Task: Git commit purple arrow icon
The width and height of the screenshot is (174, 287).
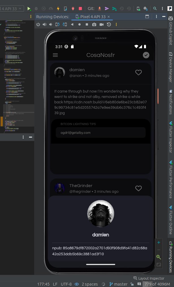Action: pyautogui.click(x=107, y=9)
